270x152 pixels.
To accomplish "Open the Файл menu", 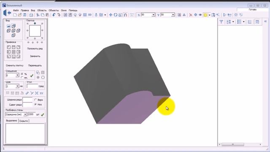I will 16,10.
